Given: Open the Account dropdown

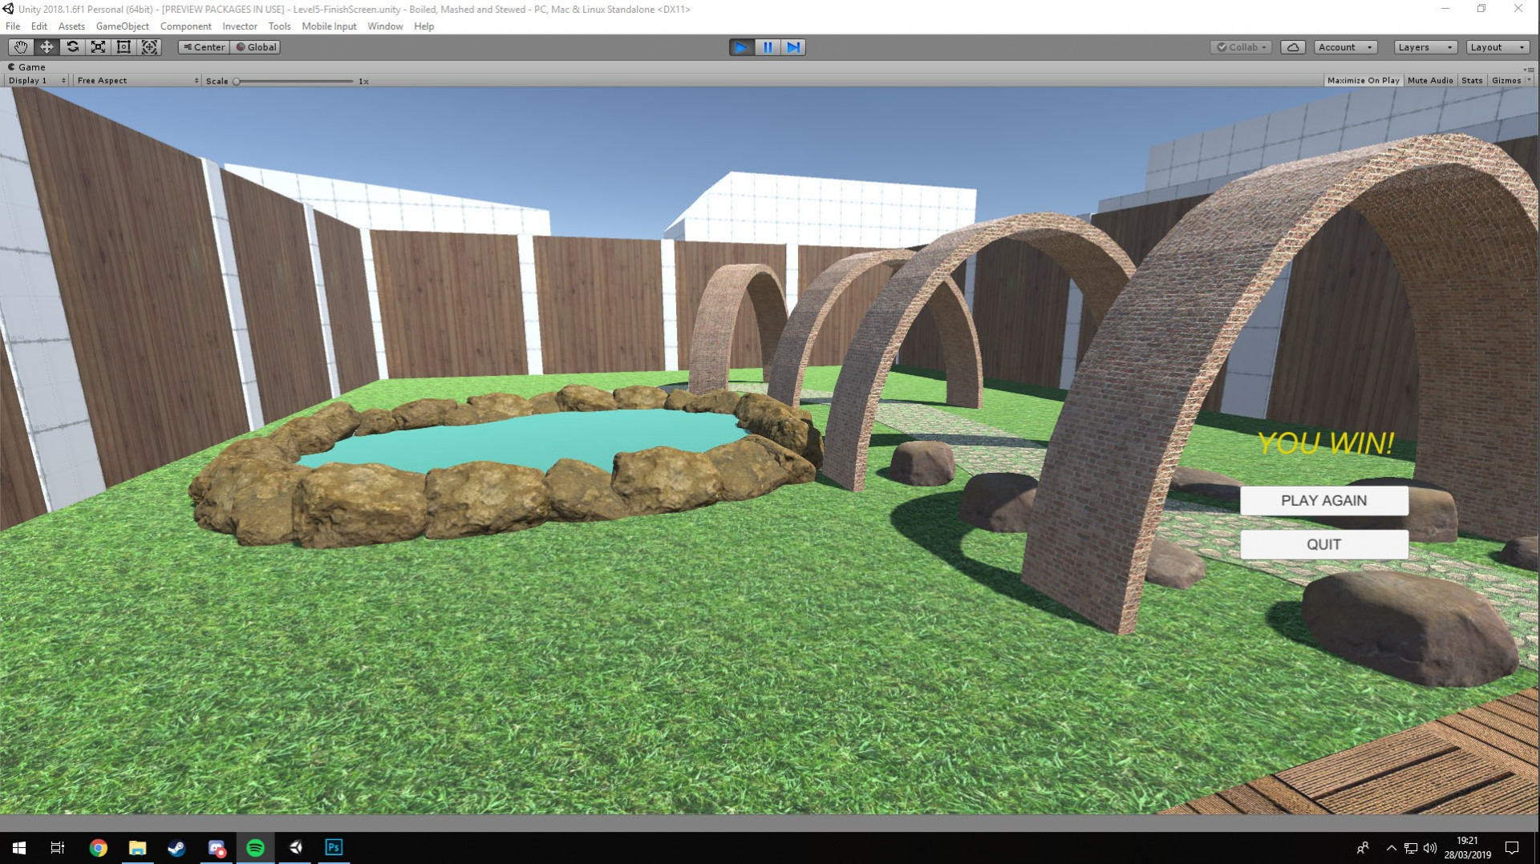Looking at the screenshot, I should 1346,47.
